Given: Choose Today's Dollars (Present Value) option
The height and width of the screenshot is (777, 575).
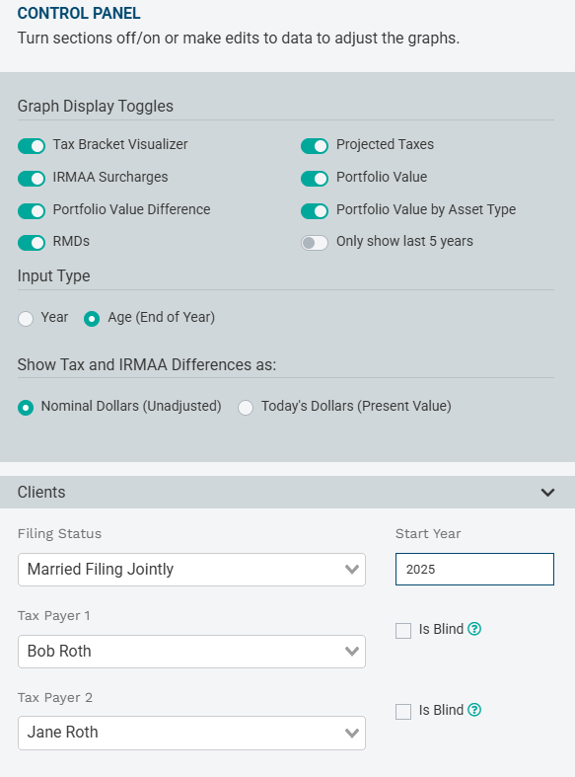Looking at the screenshot, I should click(246, 408).
